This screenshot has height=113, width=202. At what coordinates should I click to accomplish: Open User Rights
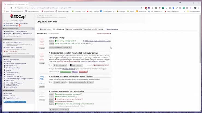click(x=9, y=76)
